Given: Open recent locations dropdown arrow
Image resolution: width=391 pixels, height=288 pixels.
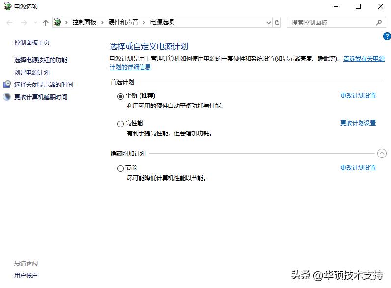Looking at the screenshot, I should (x=35, y=23).
